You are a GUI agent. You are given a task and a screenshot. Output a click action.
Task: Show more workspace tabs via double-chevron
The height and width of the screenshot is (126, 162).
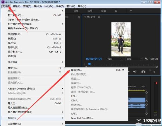click(x=131, y=11)
